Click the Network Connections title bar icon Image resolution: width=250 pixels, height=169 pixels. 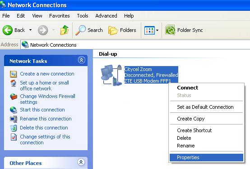pos(3,5)
